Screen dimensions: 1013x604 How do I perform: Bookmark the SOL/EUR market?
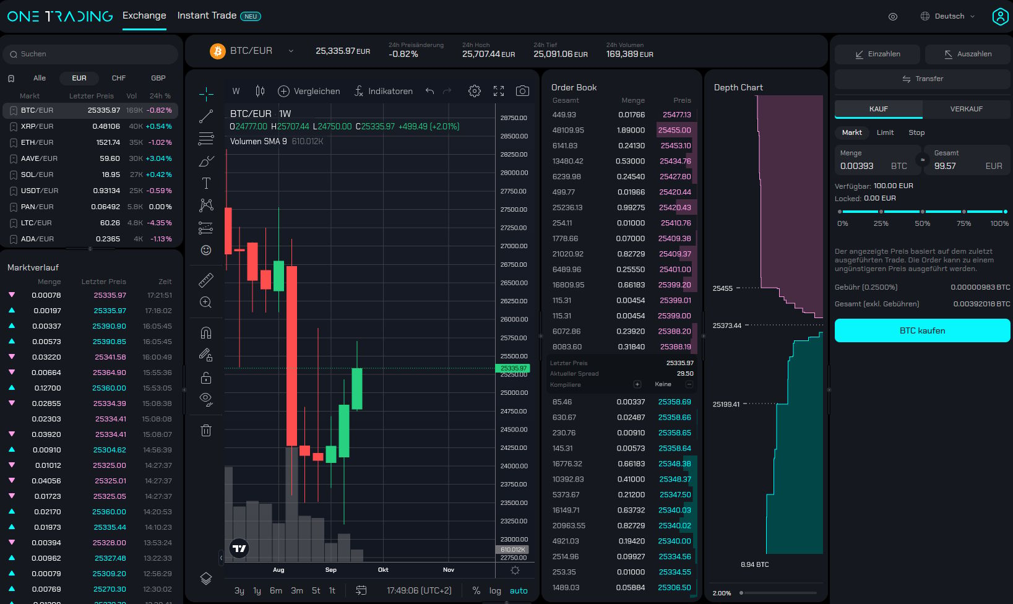[13, 175]
